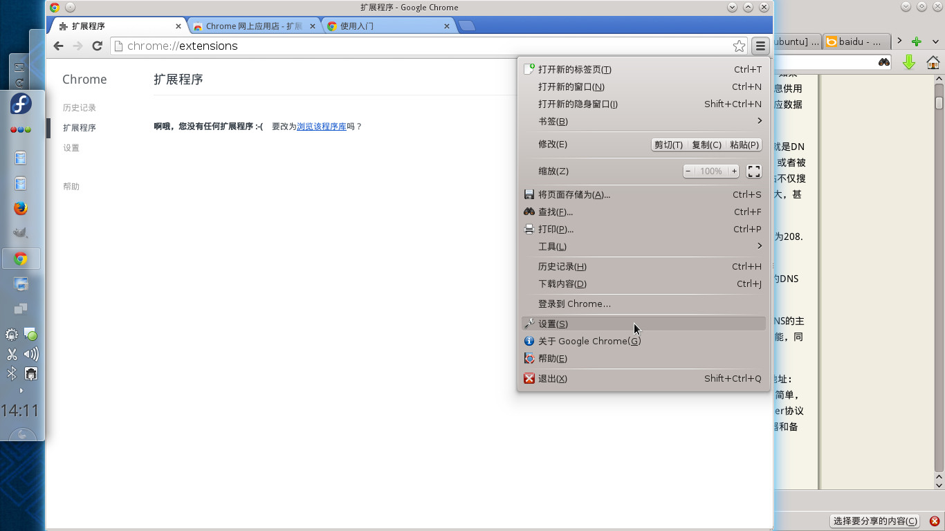This screenshot has width=945, height=531.
Task: Click the Bluetooth tray icon
Action: (x=12, y=374)
